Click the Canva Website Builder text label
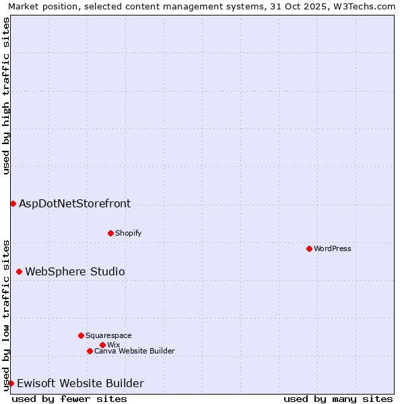The height and width of the screenshot is (404, 404). 135,351
